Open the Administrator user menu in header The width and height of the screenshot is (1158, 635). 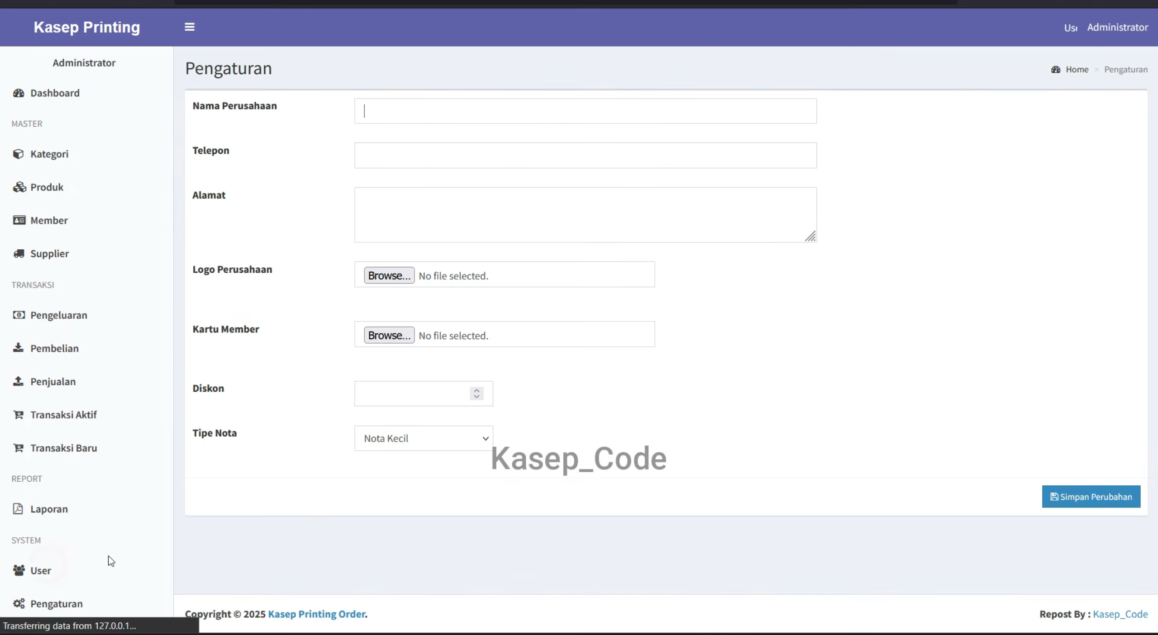[1117, 27]
